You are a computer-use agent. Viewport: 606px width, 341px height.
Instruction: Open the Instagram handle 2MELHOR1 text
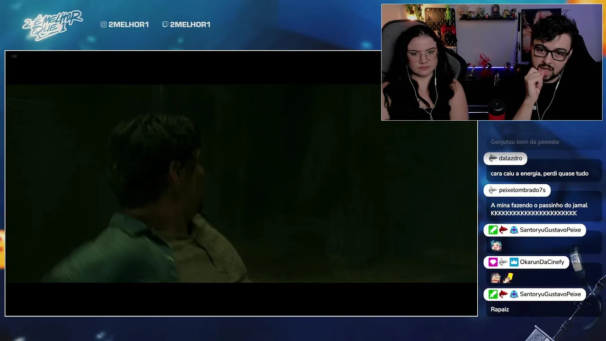click(128, 25)
